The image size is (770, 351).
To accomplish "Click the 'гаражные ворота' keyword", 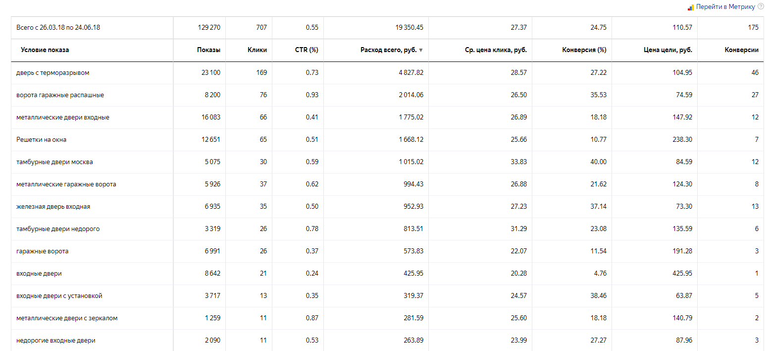I will click(x=42, y=251).
